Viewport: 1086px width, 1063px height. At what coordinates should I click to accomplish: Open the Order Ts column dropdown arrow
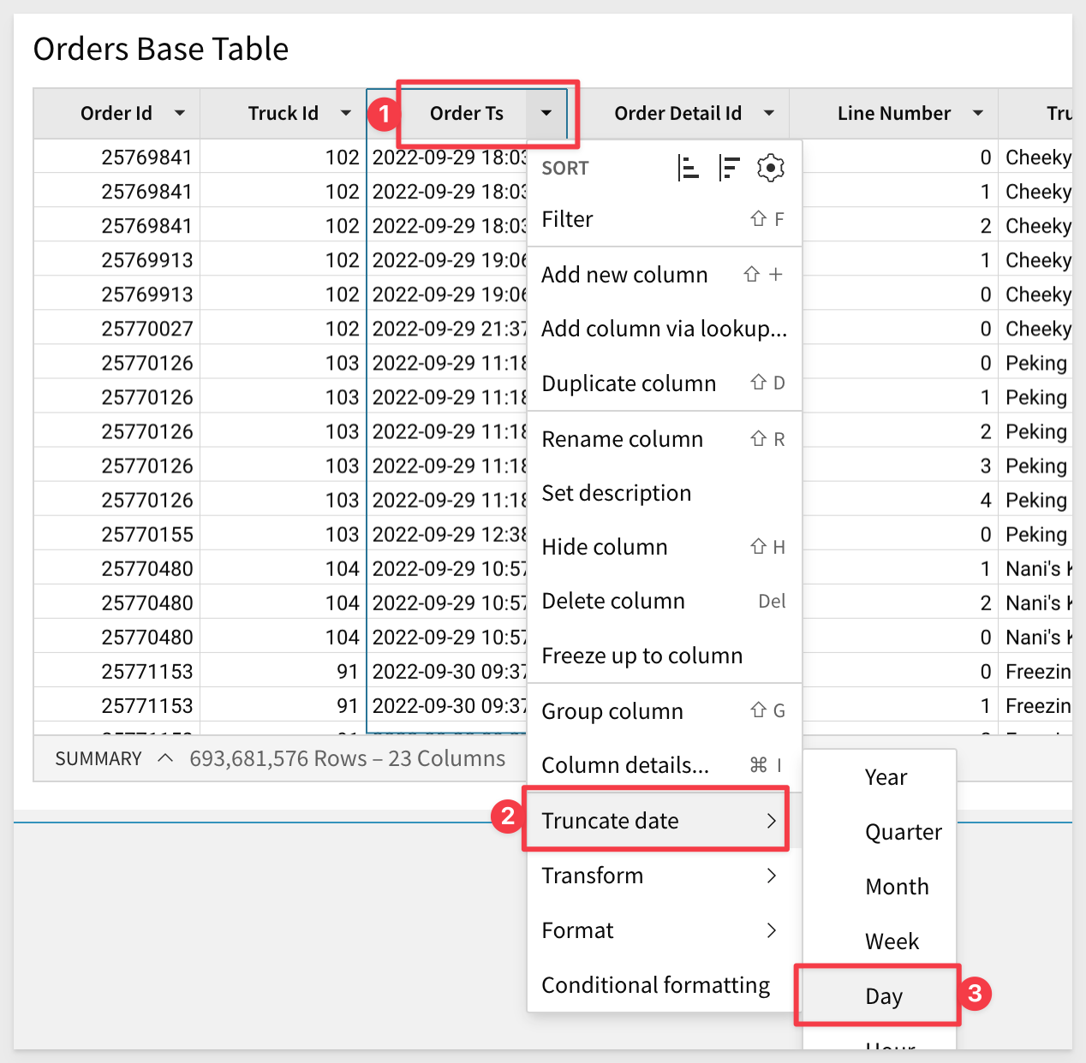[546, 114]
